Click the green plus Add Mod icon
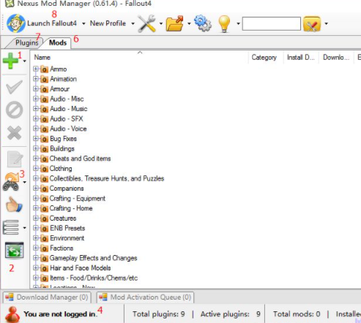Viewport: 361px width, 323px height. 10,61
